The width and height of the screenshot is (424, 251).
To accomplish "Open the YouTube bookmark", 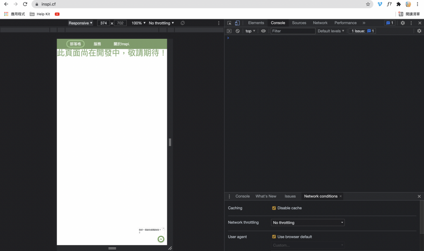I will click(x=57, y=14).
